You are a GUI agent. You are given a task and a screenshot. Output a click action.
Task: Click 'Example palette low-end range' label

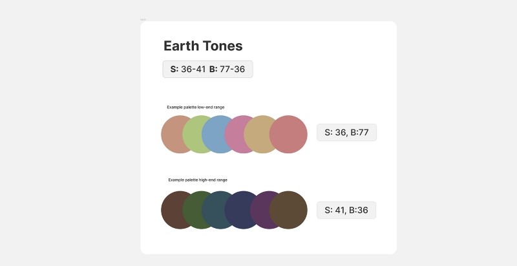tap(195, 107)
